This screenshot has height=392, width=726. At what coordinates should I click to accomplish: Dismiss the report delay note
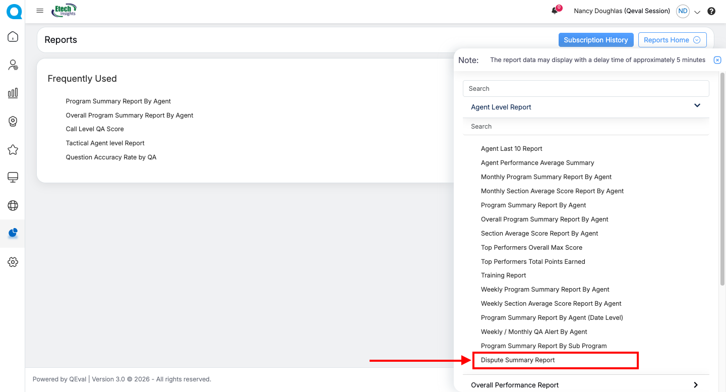717,60
